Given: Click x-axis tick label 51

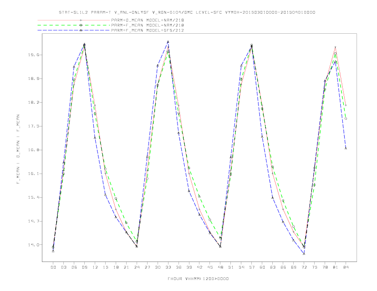Looking at the screenshot, I should coord(231,267).
